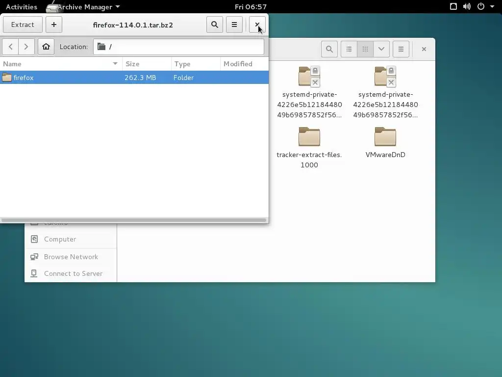
Task: Click the Extract button
Action: [x=23, y=25]
